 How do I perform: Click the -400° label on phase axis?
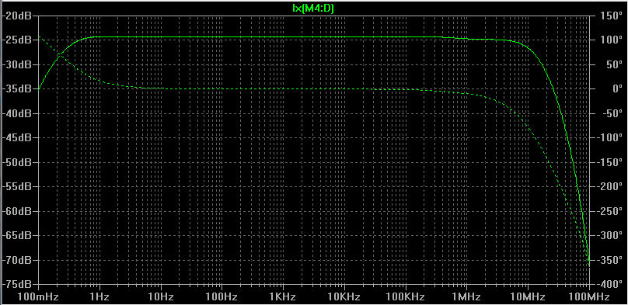pos(609,284)
